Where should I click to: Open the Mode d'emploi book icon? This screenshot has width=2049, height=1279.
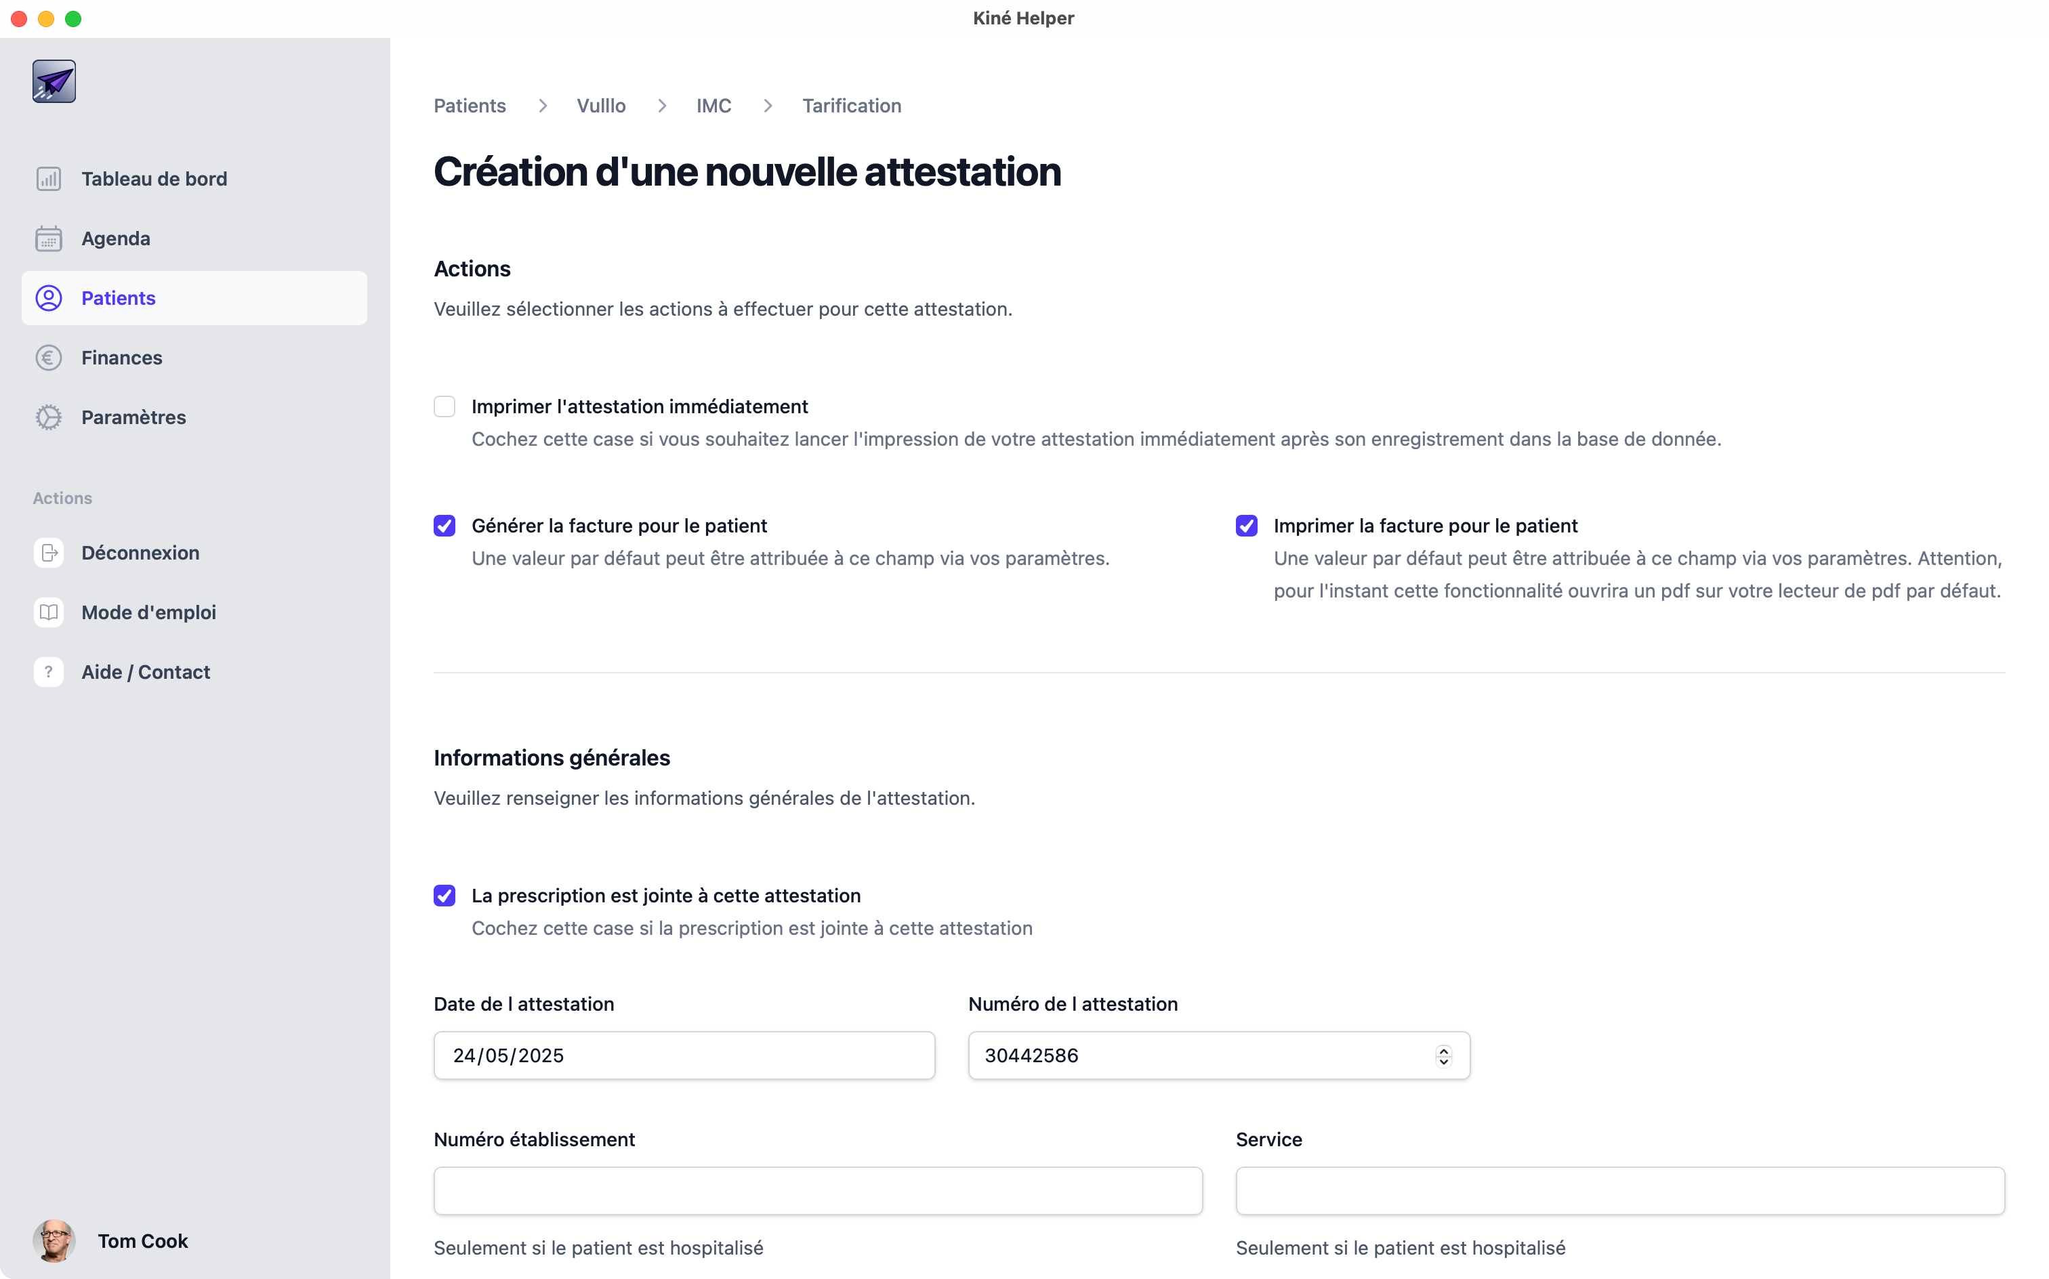[x=49, y=612]
